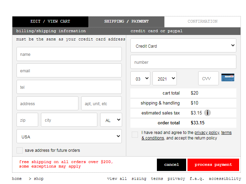Open the f.a.q. footer link
The width and height of the screenshot is (246, 184).
coord(197,179)
